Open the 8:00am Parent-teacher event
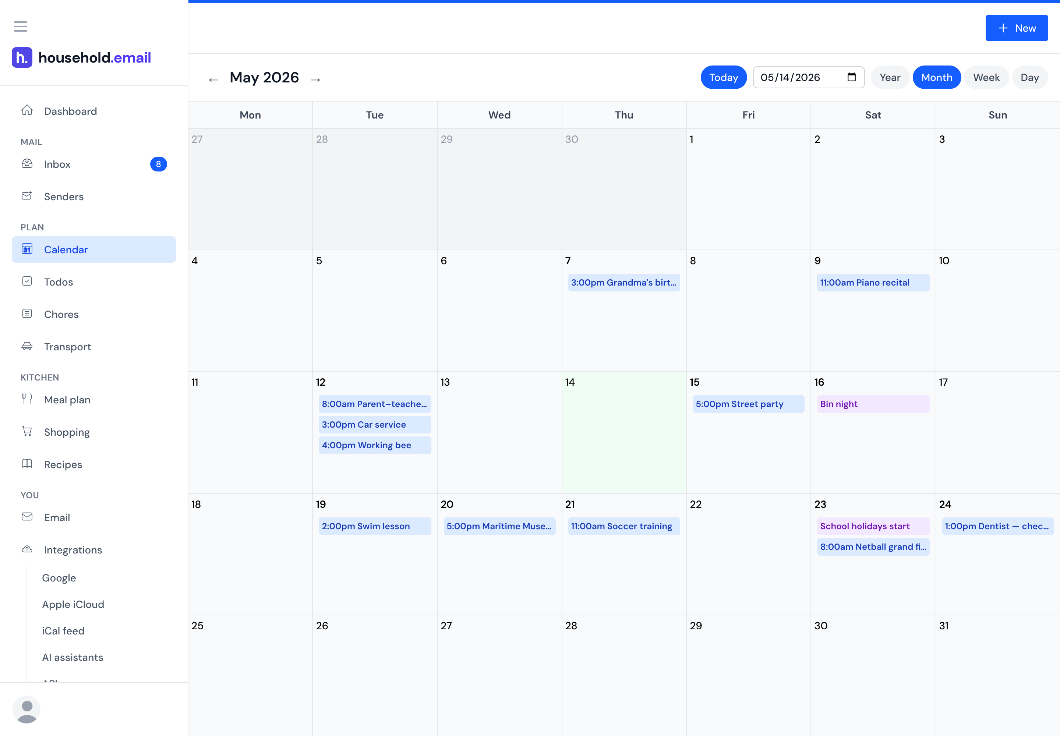The width and height of the screenshot is (1060, 736). [x=375, y=404]
